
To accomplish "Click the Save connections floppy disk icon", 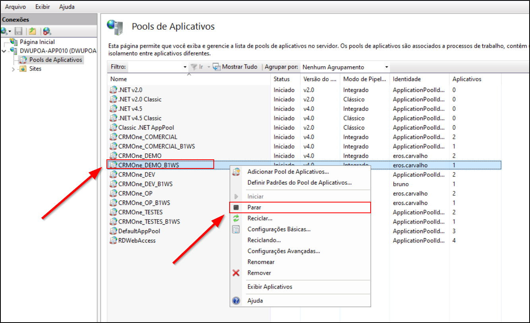I will 19,31.
